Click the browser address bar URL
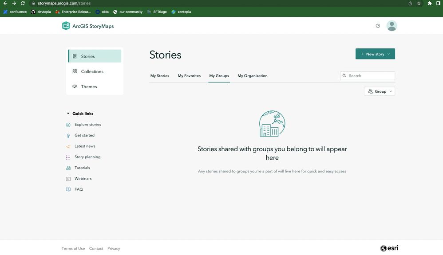The width and height of the screenshot is (443, 255). 64,4
